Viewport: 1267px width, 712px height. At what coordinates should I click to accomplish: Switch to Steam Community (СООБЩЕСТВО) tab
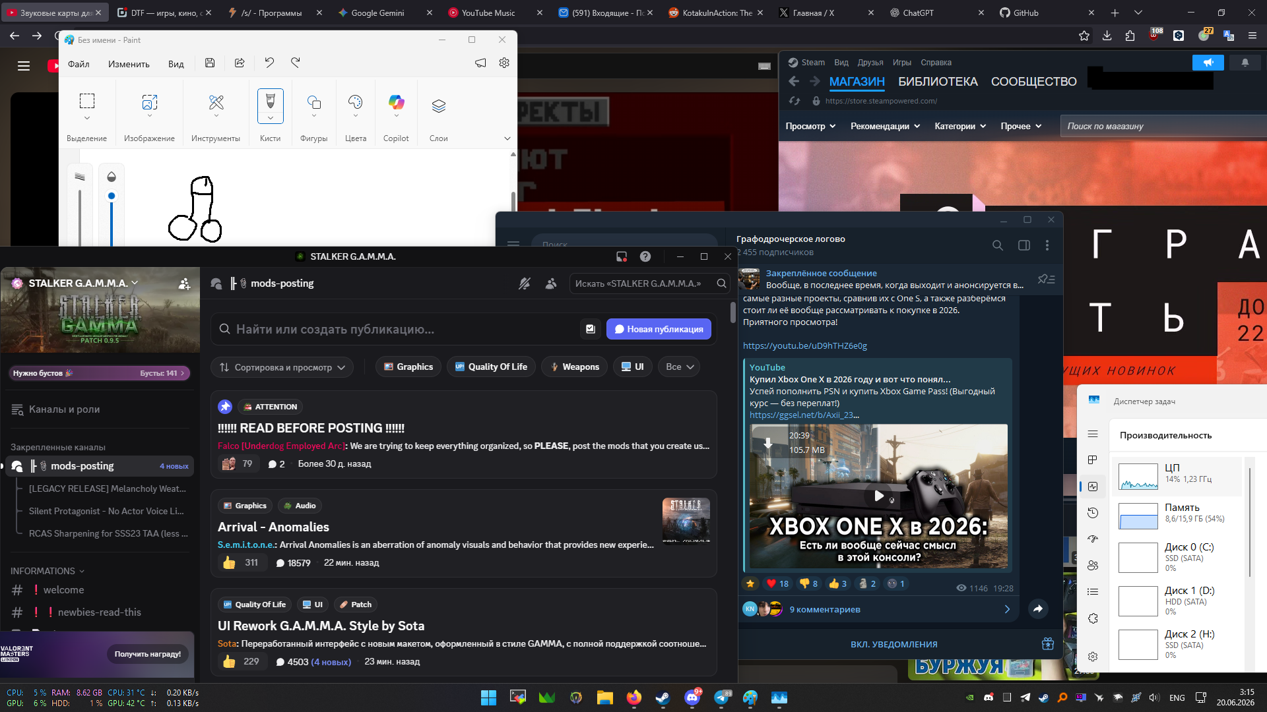click(x=1034, y=82)
